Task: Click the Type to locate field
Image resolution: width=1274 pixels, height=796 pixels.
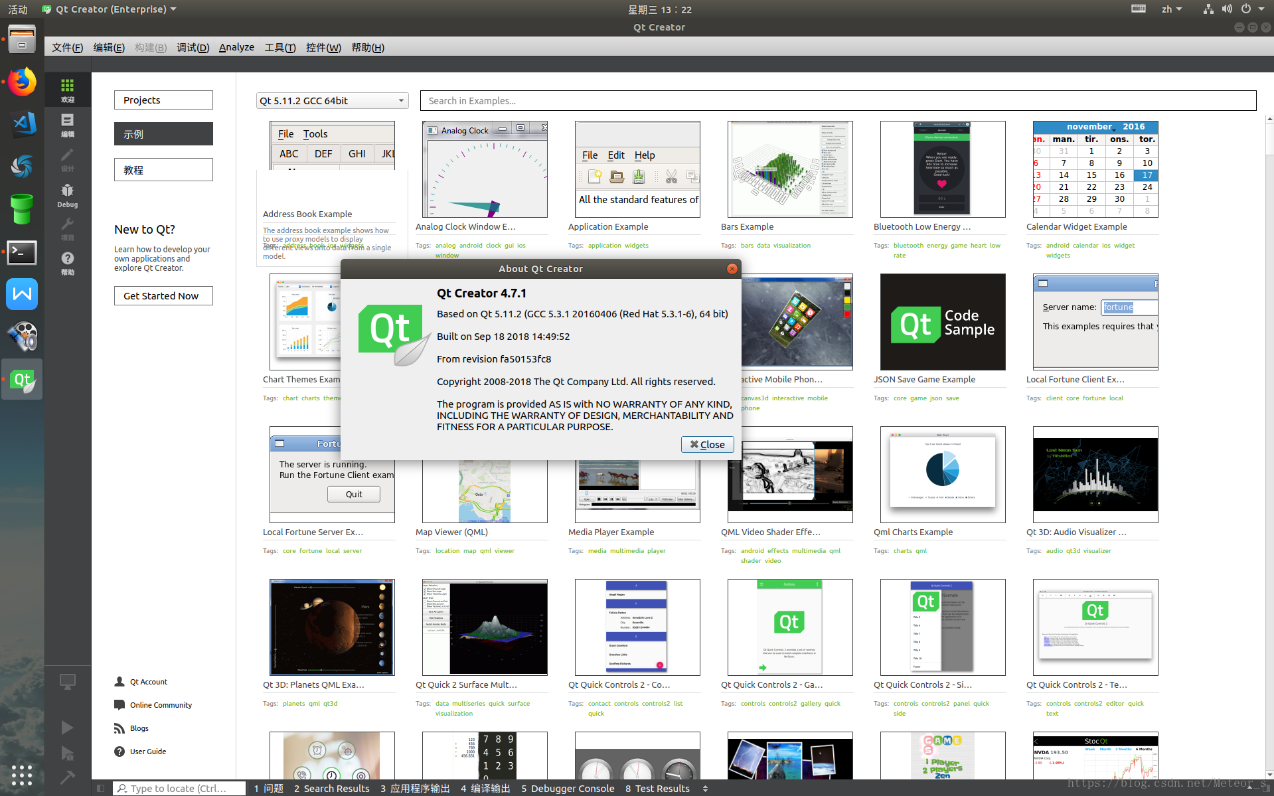Action: [x=179, y=789]
